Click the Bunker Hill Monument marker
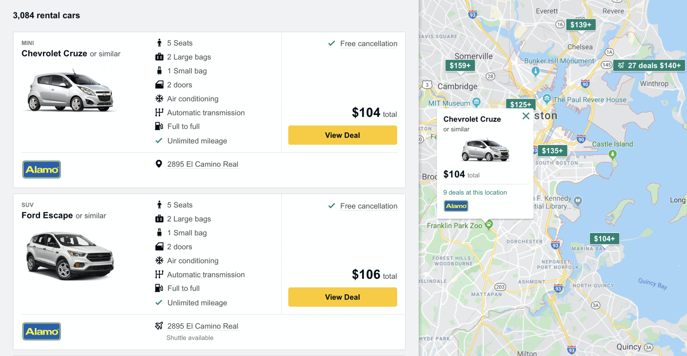Image resolution: width=687 pixels, height=356 pixels. 535,71
